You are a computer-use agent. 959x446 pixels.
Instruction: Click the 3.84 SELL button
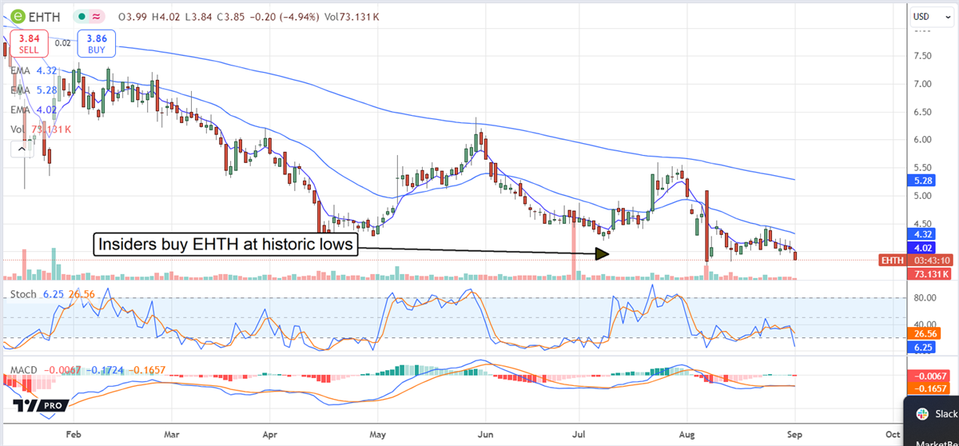click(29, 43)
